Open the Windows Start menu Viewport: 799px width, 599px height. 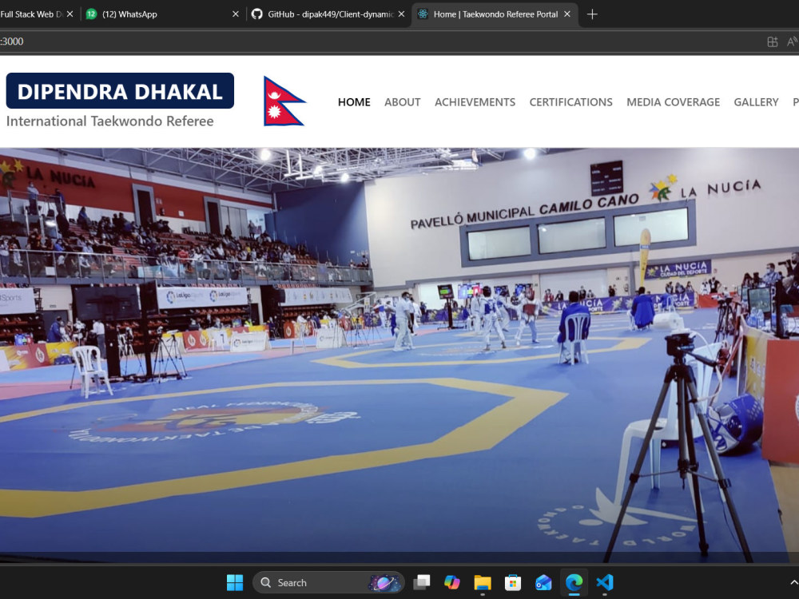coord(235,582)
